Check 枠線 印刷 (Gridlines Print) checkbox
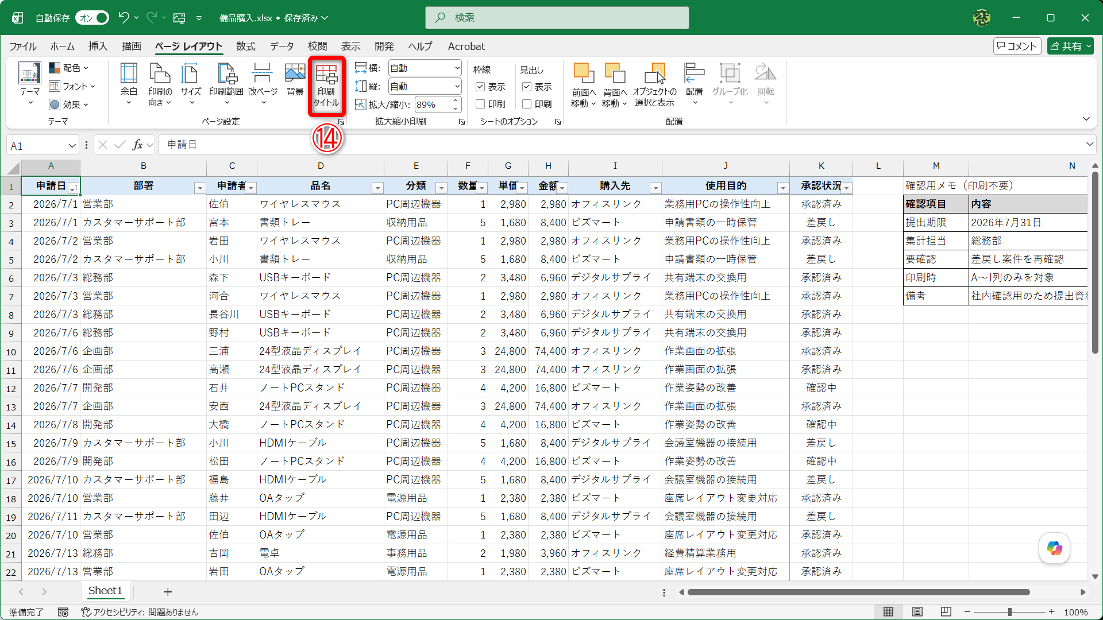 pyautogui.click(x=480, y=104)
